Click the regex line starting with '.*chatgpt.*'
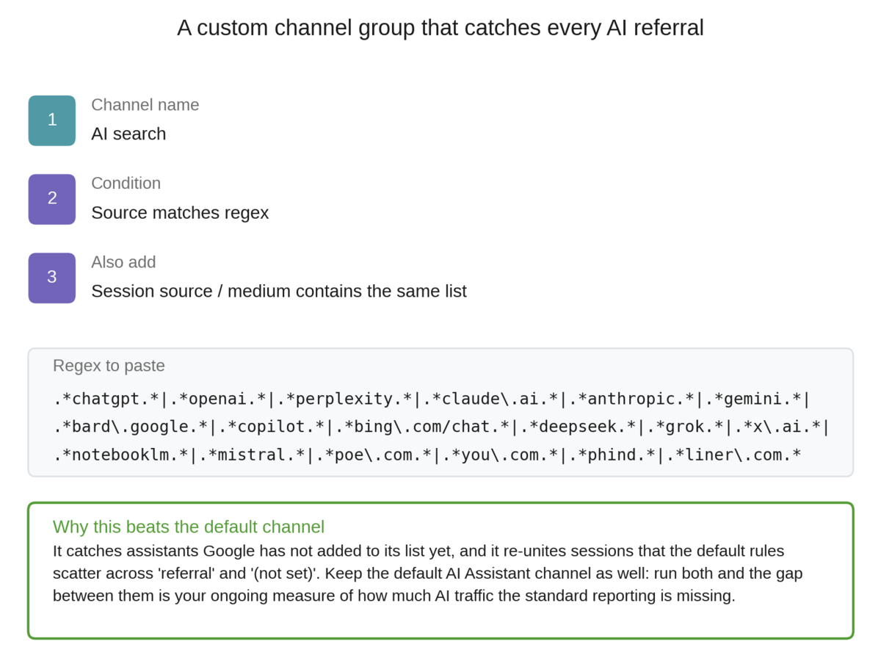The image size is (881, 672). tap(432, 399)
